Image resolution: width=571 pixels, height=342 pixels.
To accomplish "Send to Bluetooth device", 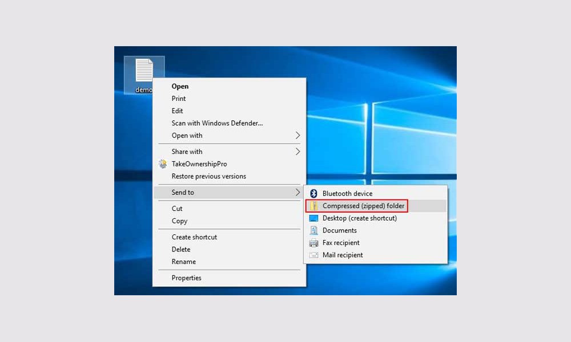I will (376, 194).
